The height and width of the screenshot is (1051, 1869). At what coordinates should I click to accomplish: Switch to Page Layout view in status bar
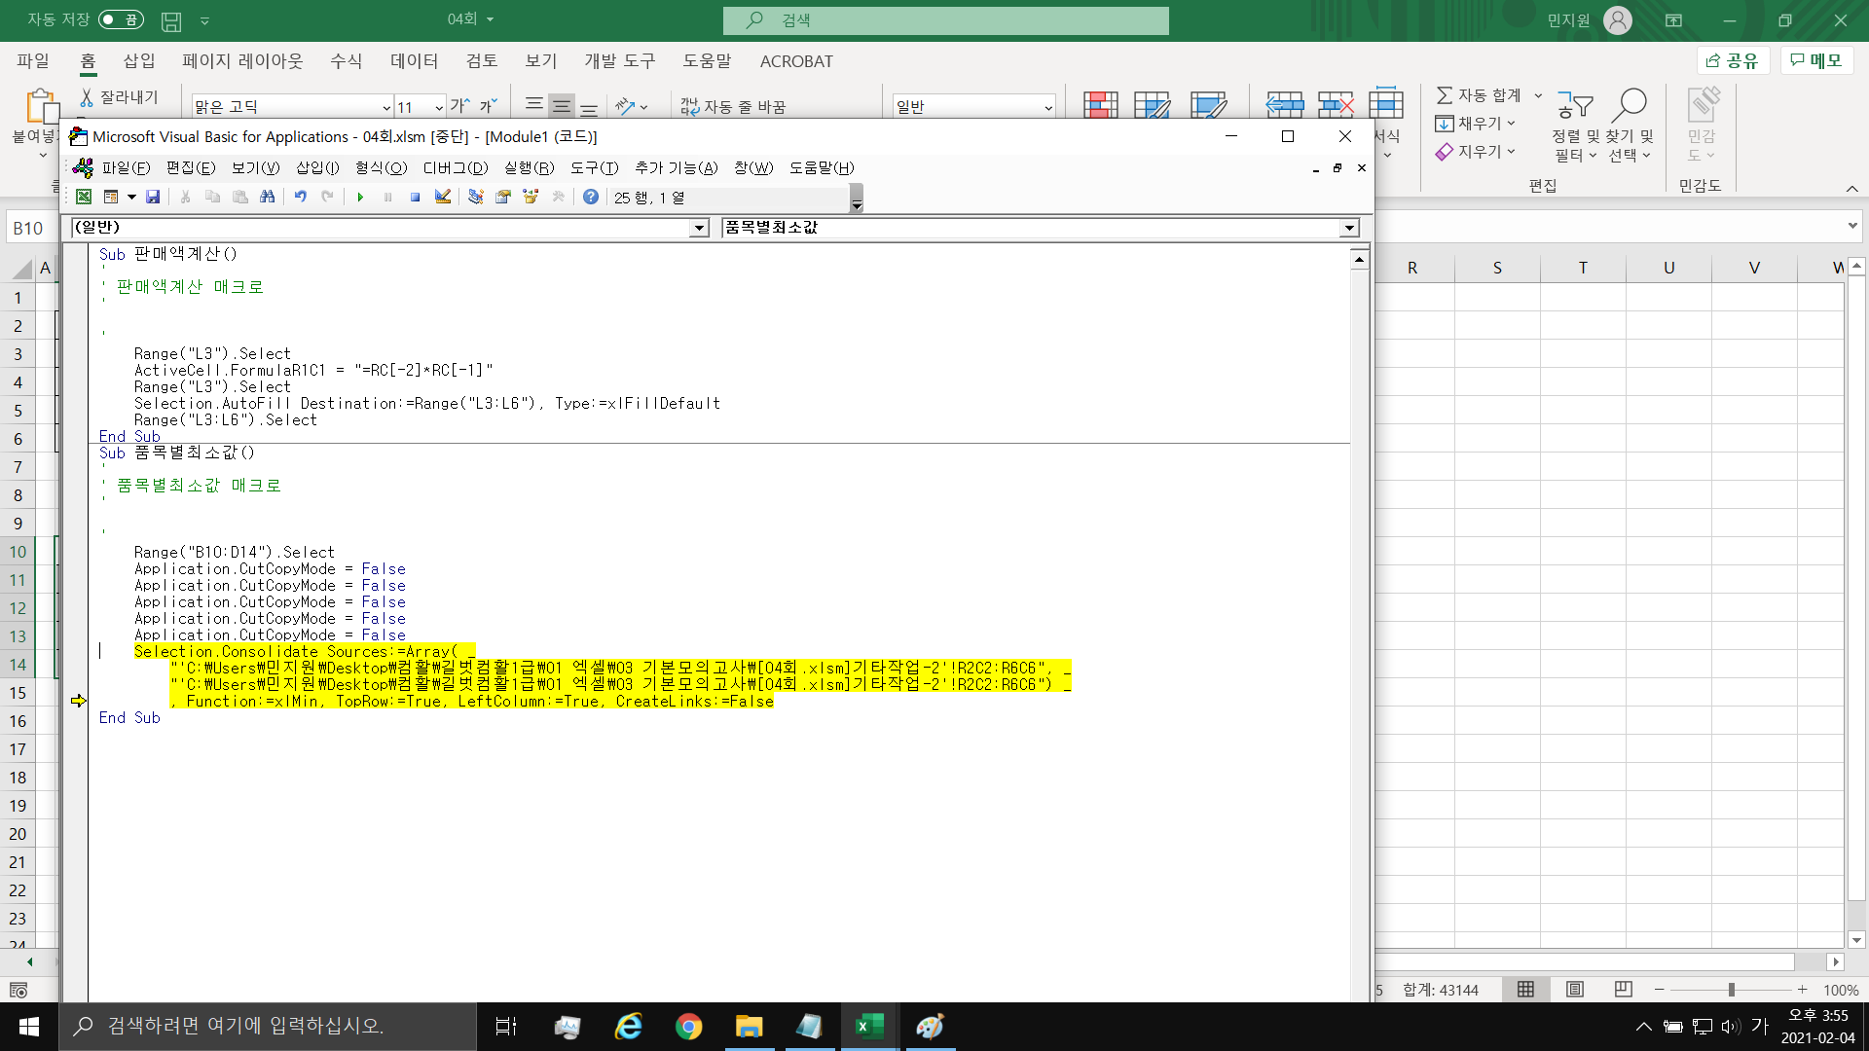pos(1574,990)
